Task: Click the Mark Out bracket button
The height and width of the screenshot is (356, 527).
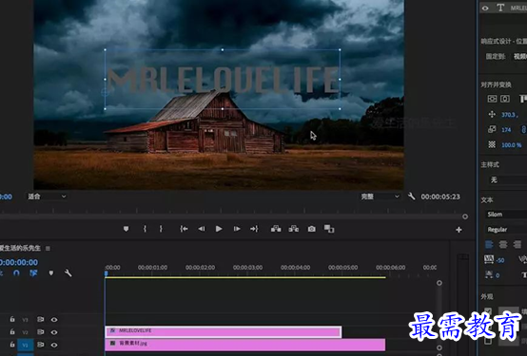Action: pos(161,229)
